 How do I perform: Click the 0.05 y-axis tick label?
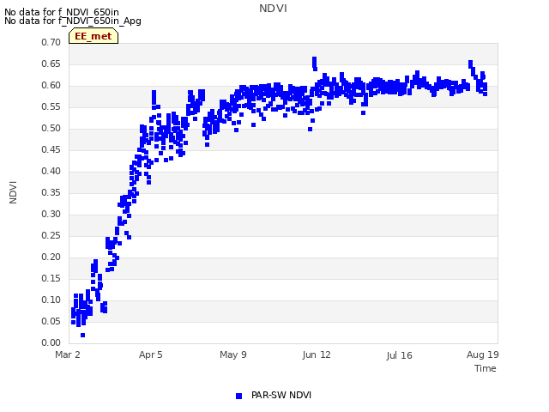[x=51, y=321]
